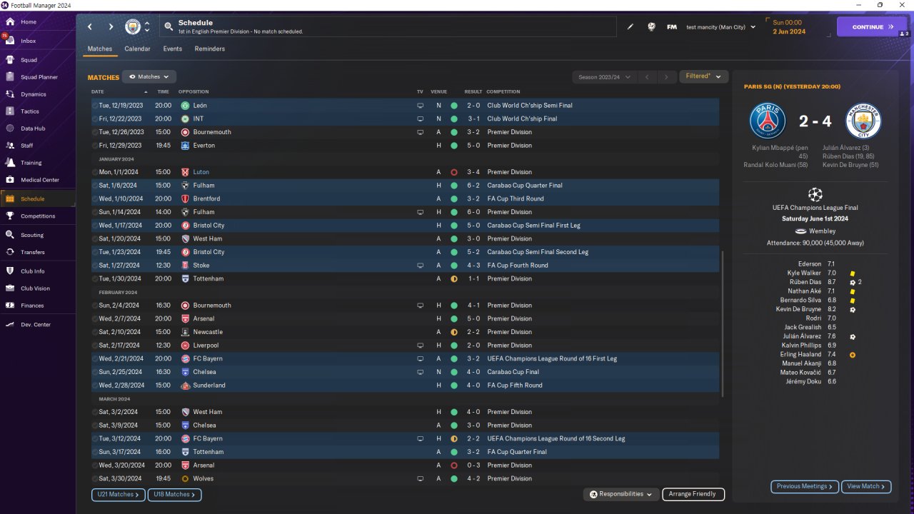Switch to the Matches tab

coord(100,49)
